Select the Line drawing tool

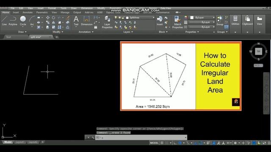(4, 21)
